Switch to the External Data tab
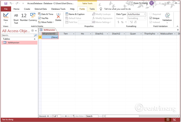This screenshot has width=181, height=122. click(41, 9)
